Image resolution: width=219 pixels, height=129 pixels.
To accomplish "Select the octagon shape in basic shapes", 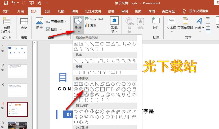I will 134,84.
